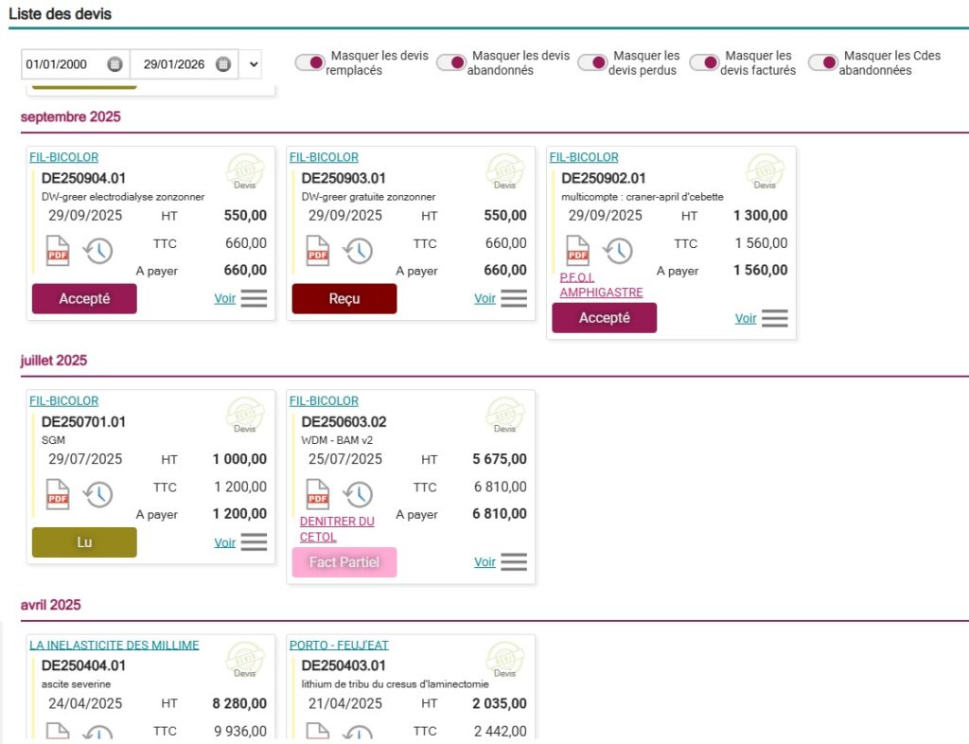The height and width of the screenshot is (744, 969).
Task: Open PDF icon for quote DE250904.01
Action: 58,251
